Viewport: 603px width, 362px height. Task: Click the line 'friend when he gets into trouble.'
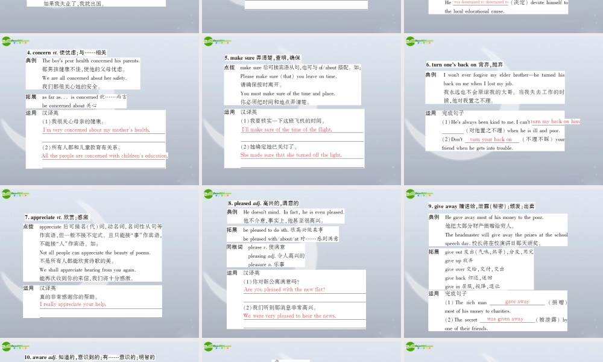(477, 148)
